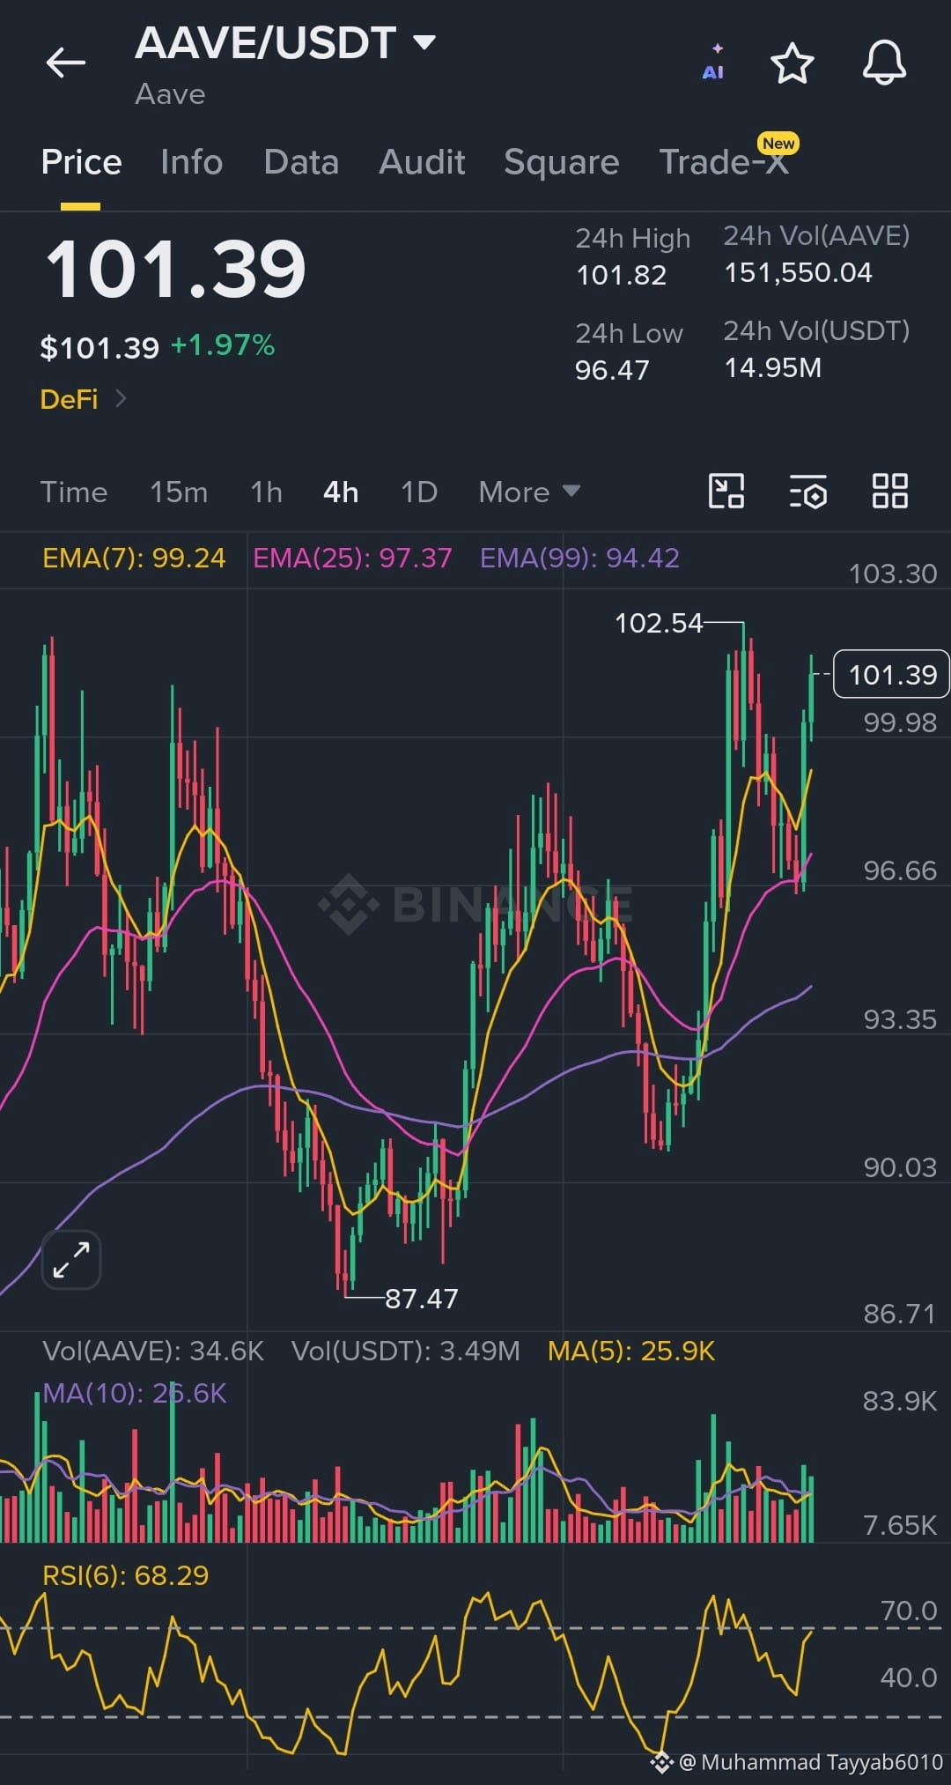
Task: Tap the RSI(6): 68.29 label
Action: click(x=126, y=1574)
